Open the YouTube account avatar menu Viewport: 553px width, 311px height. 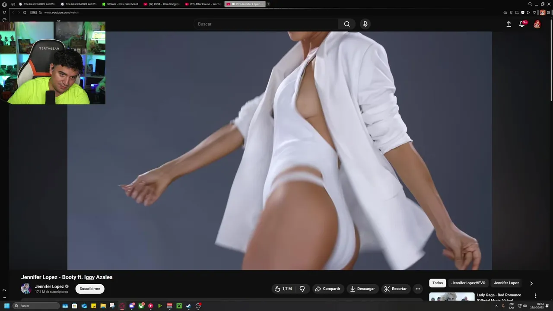[537, 24]
